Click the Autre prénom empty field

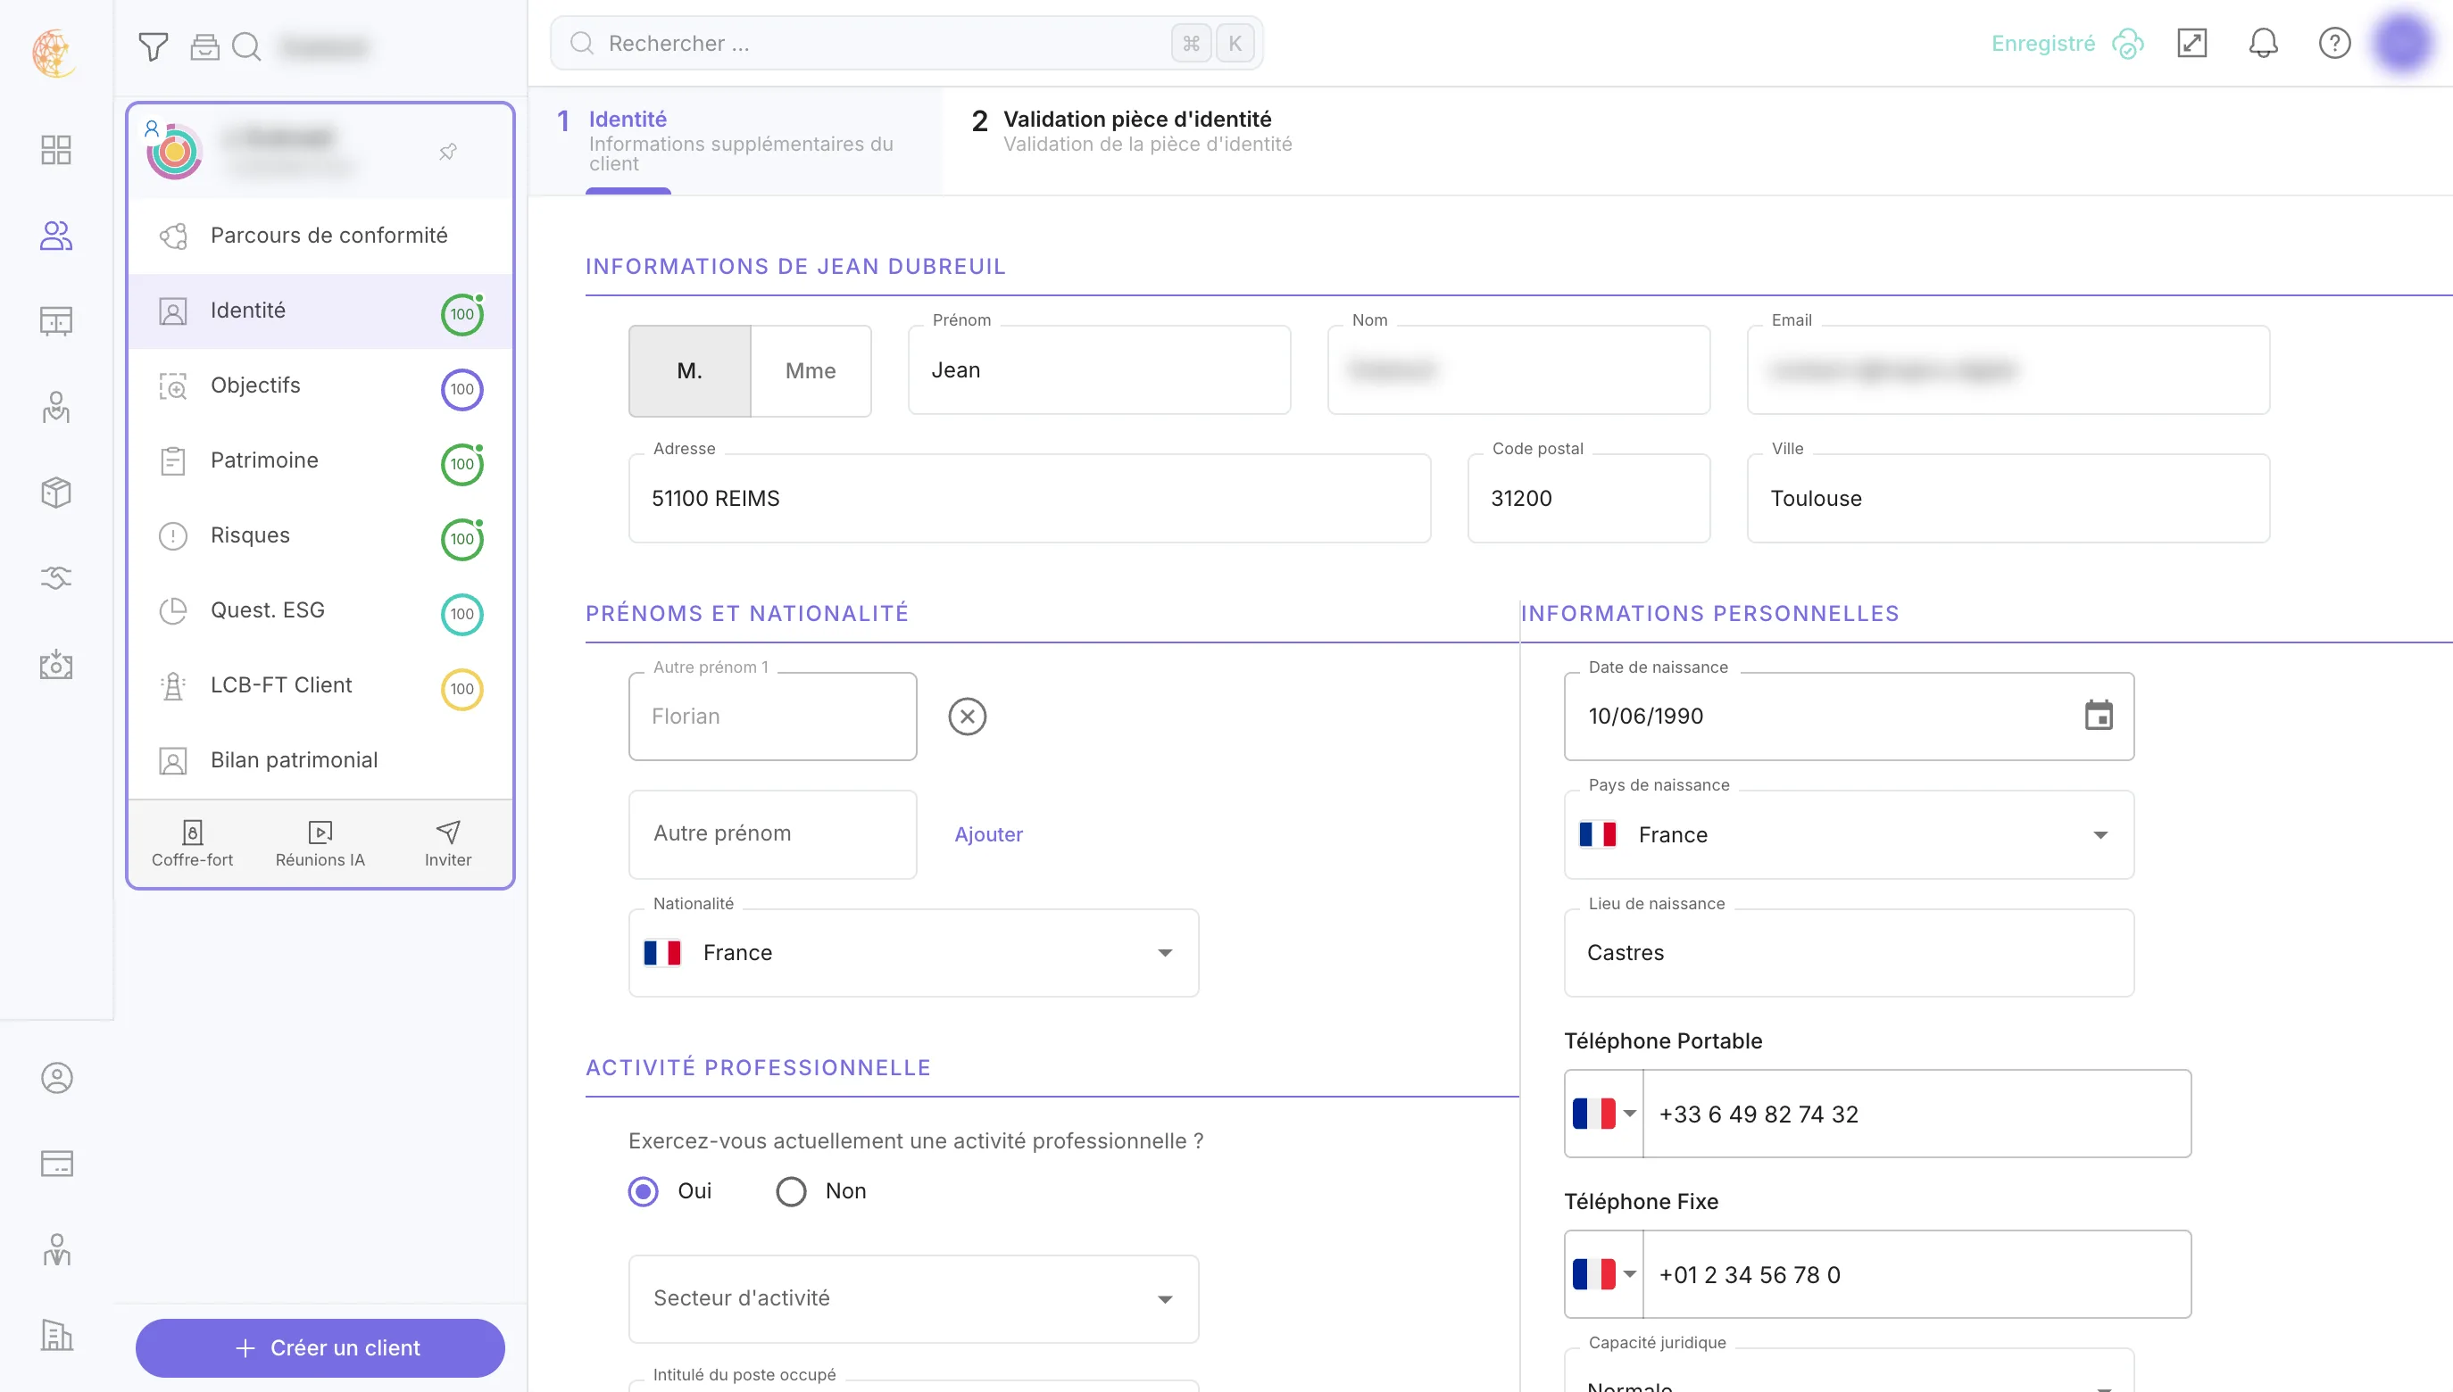coord(773,834)
